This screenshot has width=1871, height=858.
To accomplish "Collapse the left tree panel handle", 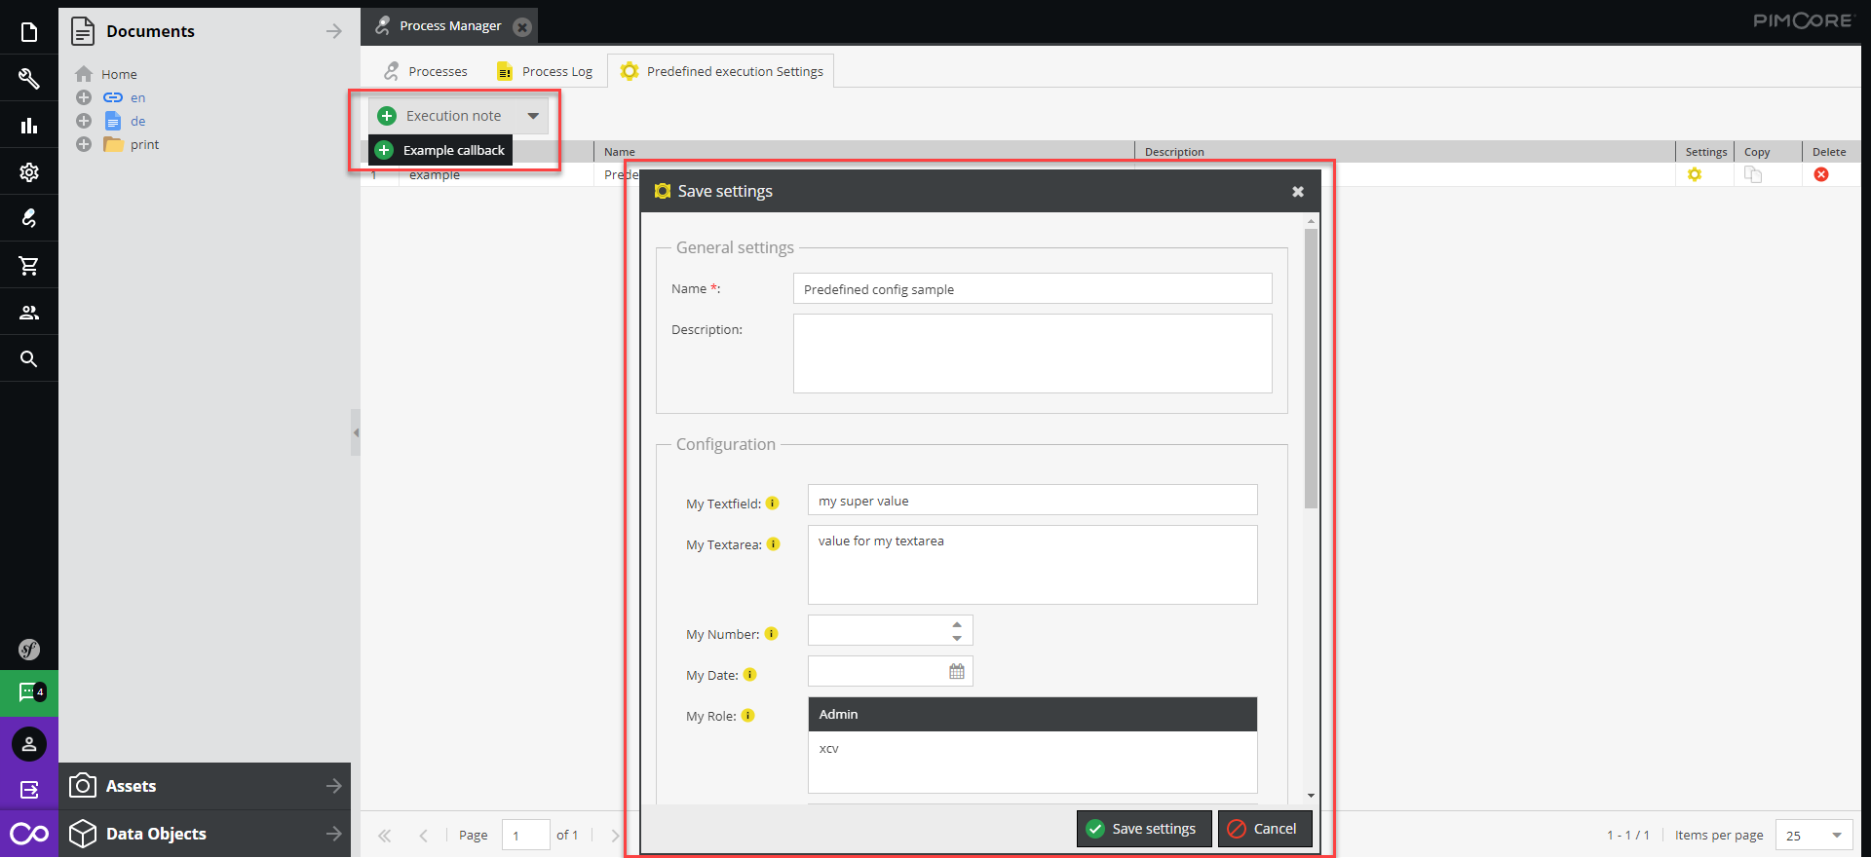I will coord(356,432).
